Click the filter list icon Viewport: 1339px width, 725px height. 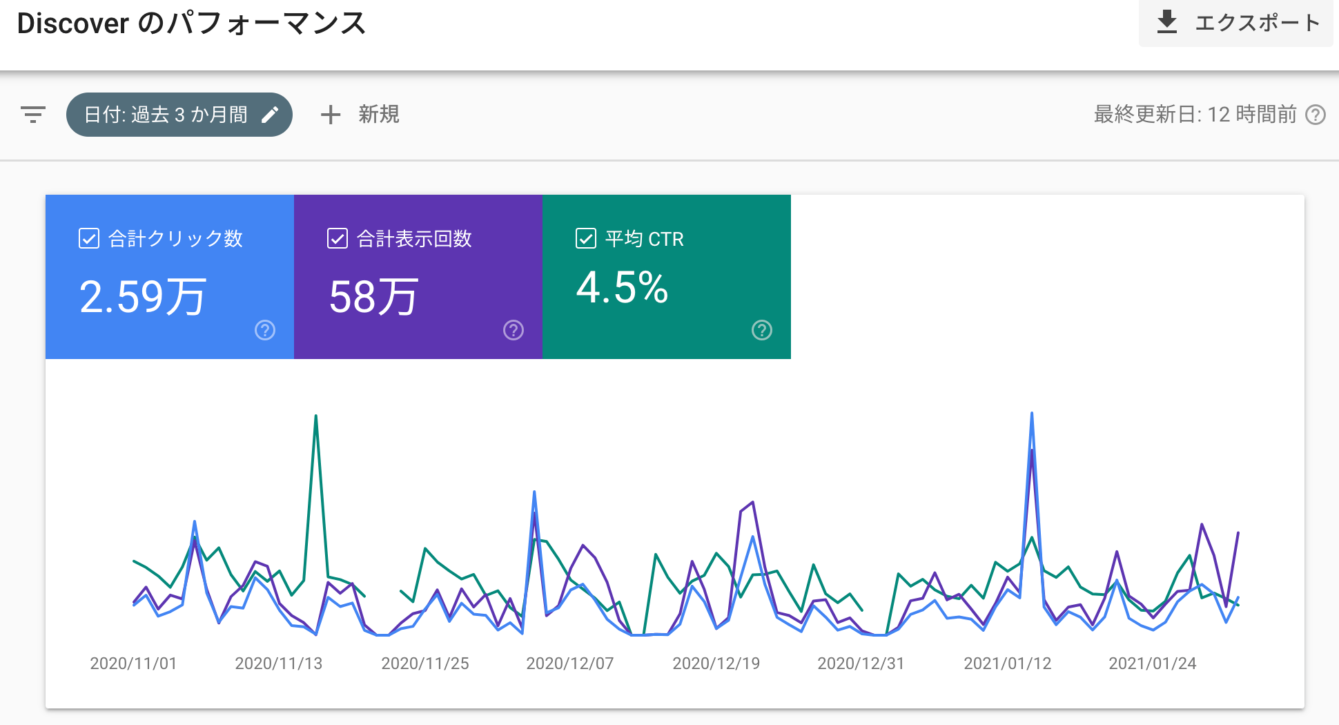click(x=33, y=115)
